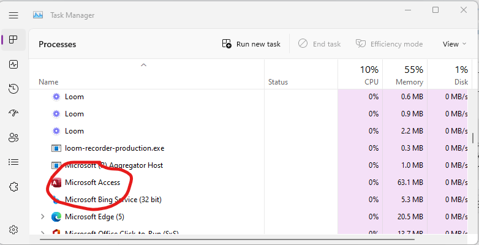Click the 63.1 MB memory value
Screen dimensions: 479x245
[x=411, y=183]
